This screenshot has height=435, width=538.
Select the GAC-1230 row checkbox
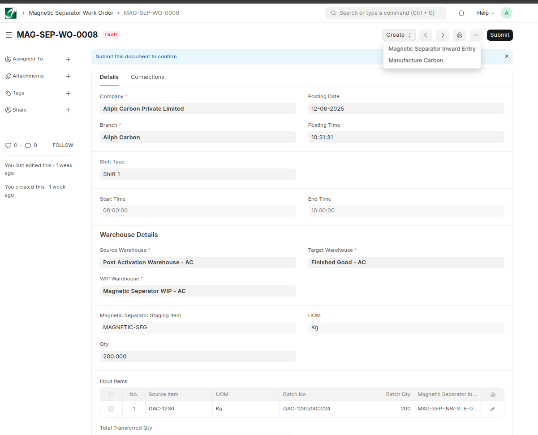pos(111,409)
